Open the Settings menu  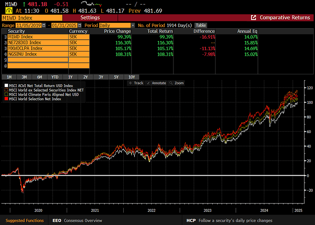click(x=90, y=18)
